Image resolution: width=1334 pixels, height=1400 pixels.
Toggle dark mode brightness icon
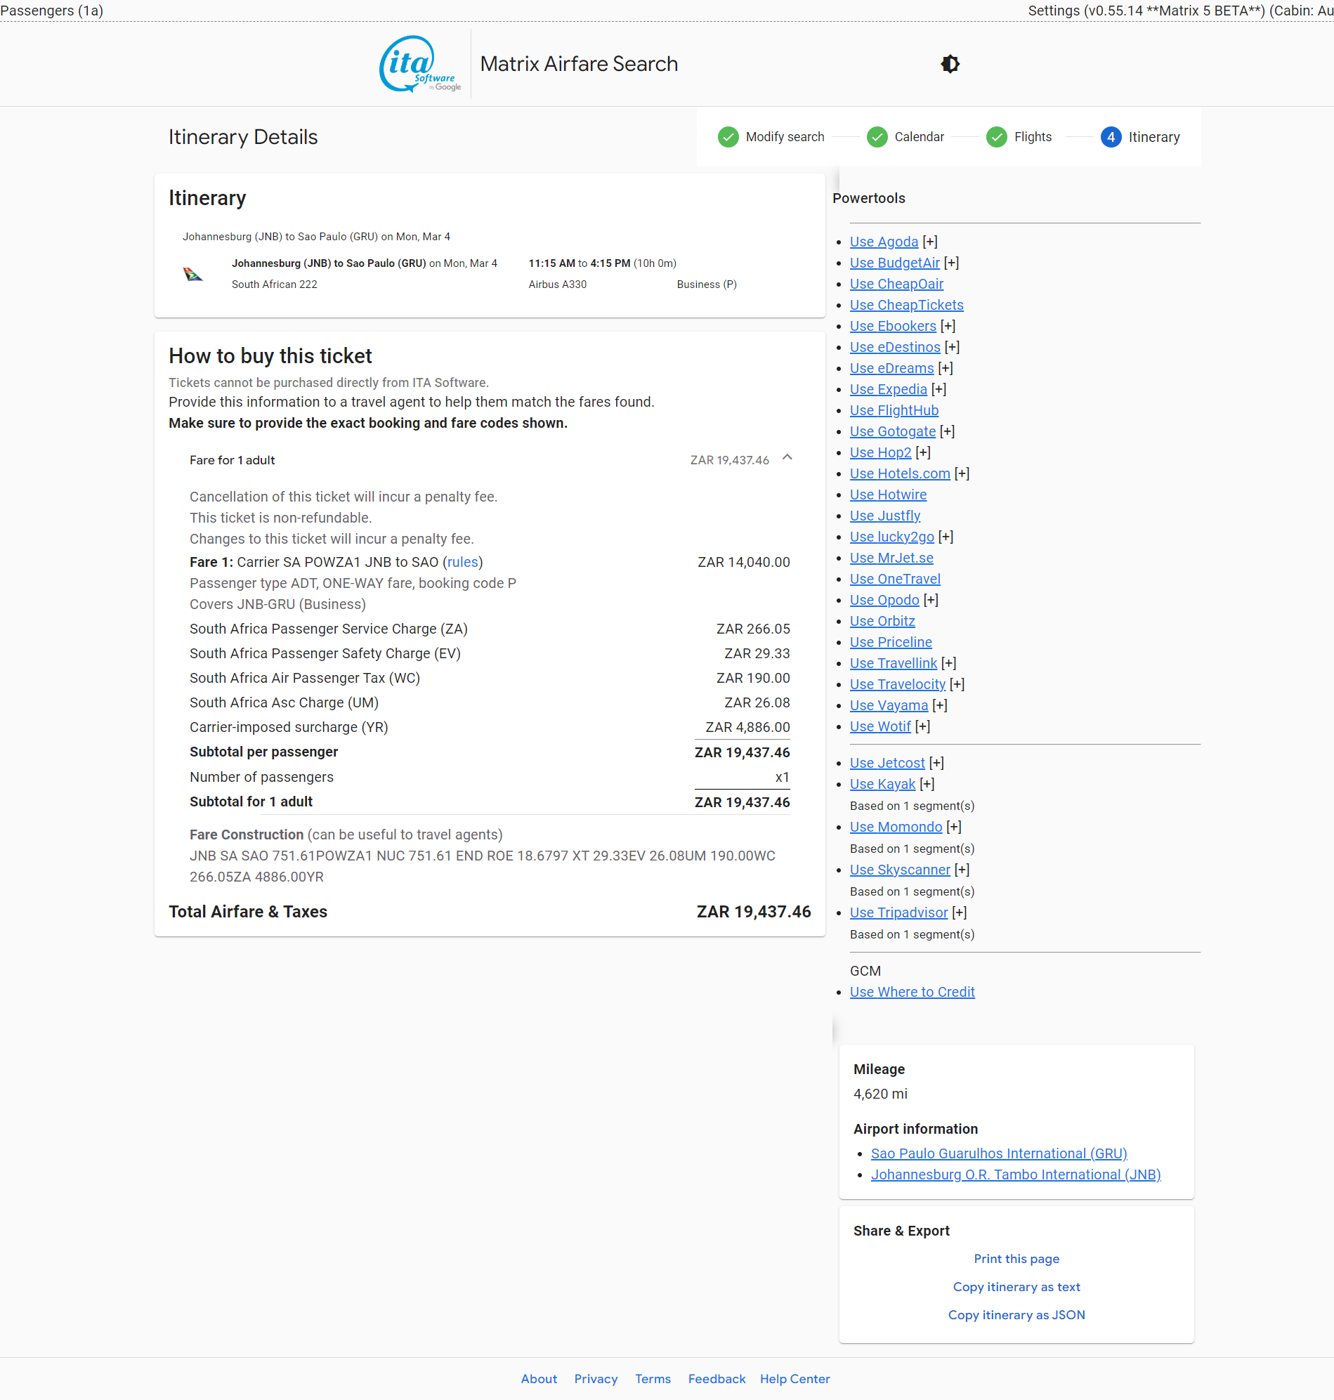(949, 64)
